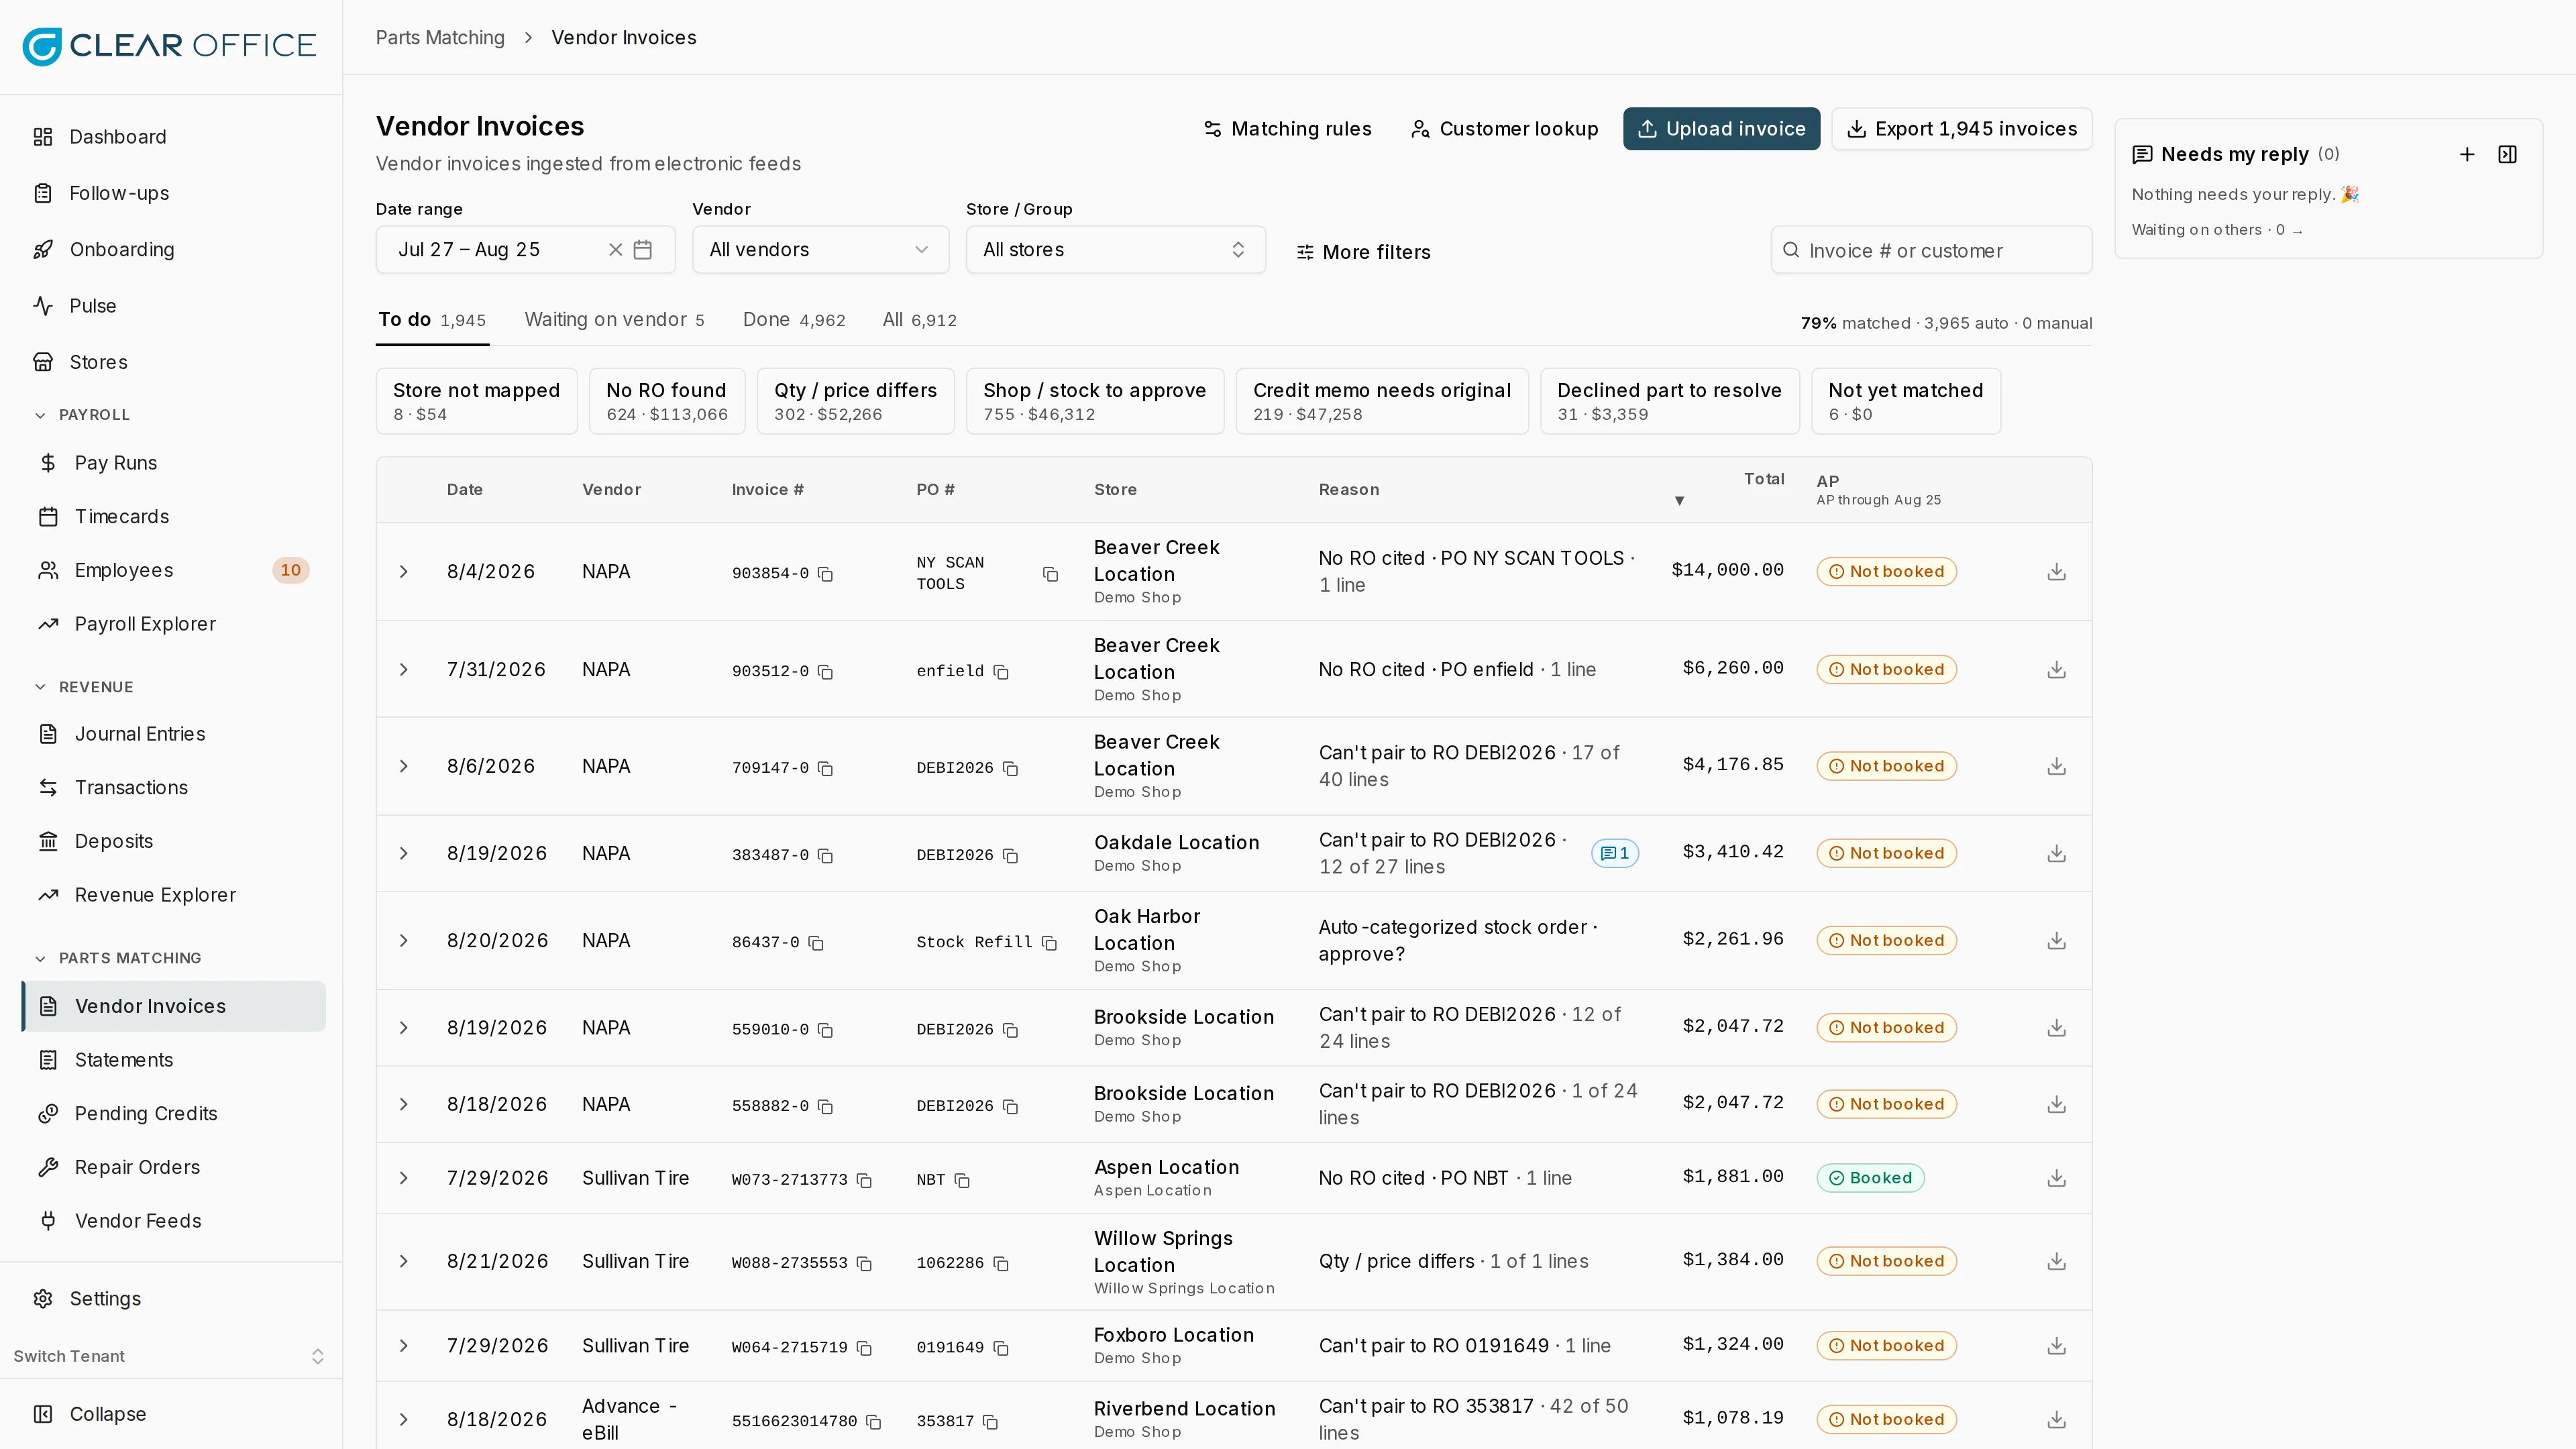Copy Stock Refill PO value
This screenshot has height=1449, width=2576.
click(1049, 943)
